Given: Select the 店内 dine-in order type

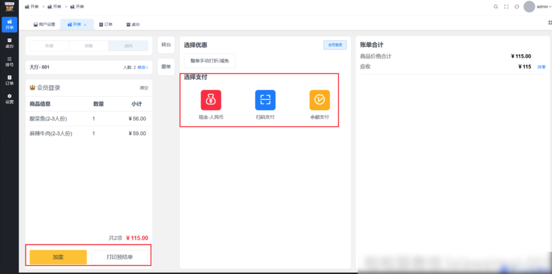Looking at the screenshot, I should pos(128,46).
